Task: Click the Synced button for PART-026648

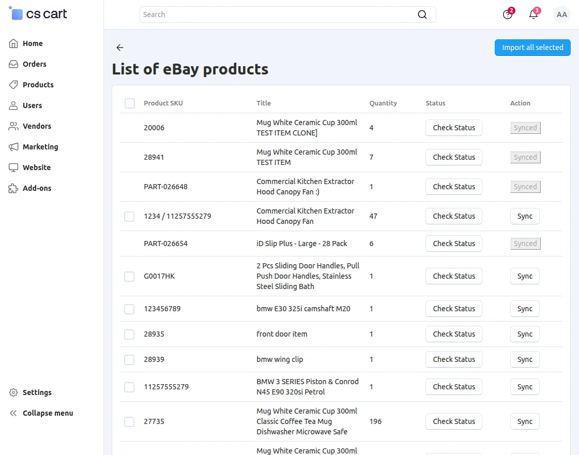Action: point(525,187)
